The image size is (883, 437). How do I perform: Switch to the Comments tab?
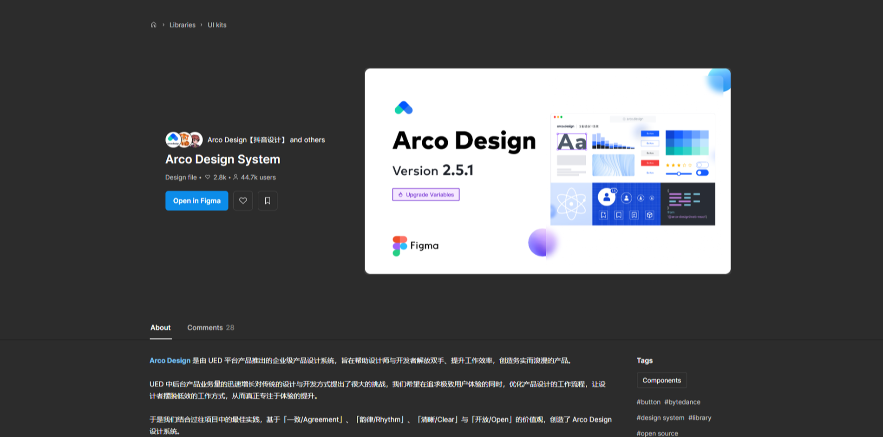(x=210, y=328)
